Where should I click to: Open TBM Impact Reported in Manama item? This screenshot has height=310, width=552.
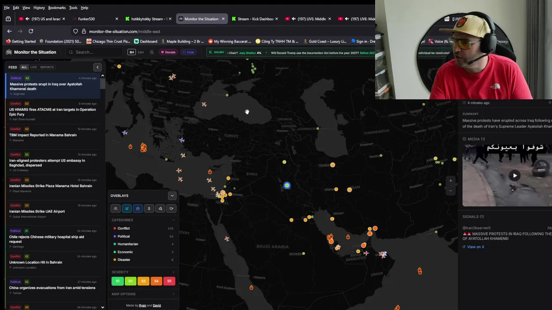coord(53,135)
